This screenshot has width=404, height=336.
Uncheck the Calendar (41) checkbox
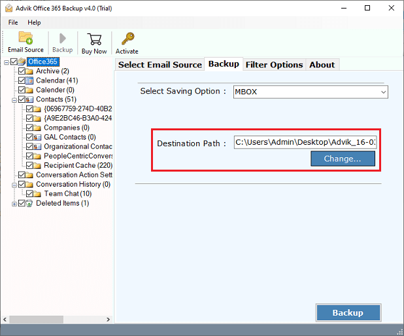[22, 81]
